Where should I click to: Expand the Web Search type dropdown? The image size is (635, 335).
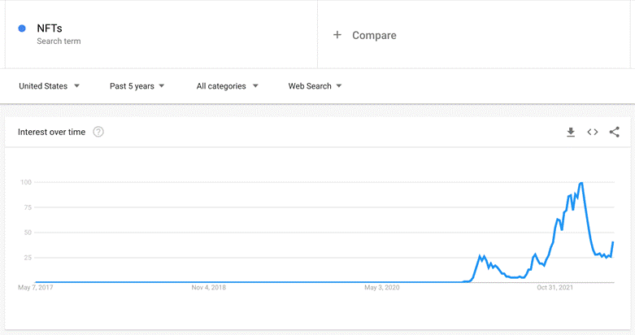pos(315,86)
